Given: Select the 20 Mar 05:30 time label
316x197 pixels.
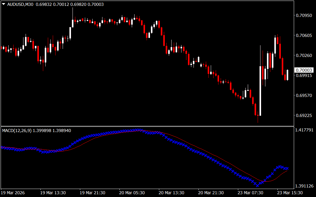Looking at the screenshot, I should tap(132, 193).
